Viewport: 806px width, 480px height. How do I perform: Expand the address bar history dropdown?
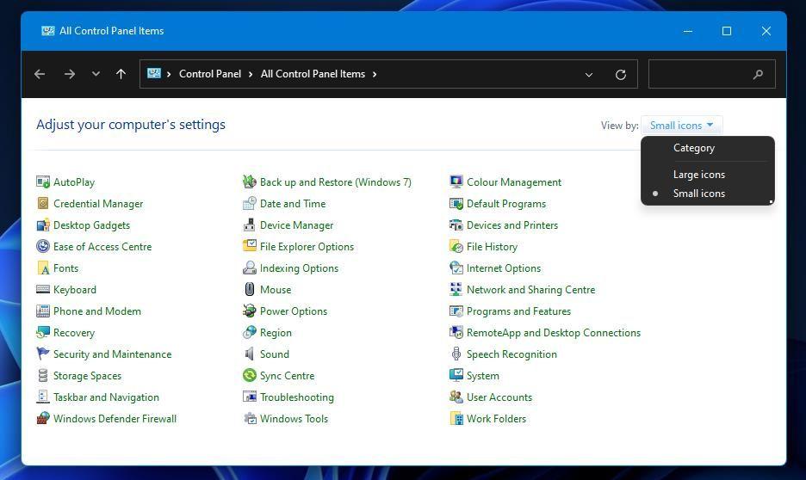click(589, 75)
